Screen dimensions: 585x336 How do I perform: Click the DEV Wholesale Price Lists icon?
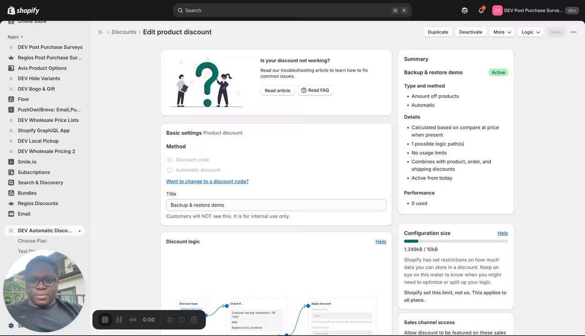tap(11, 120)
